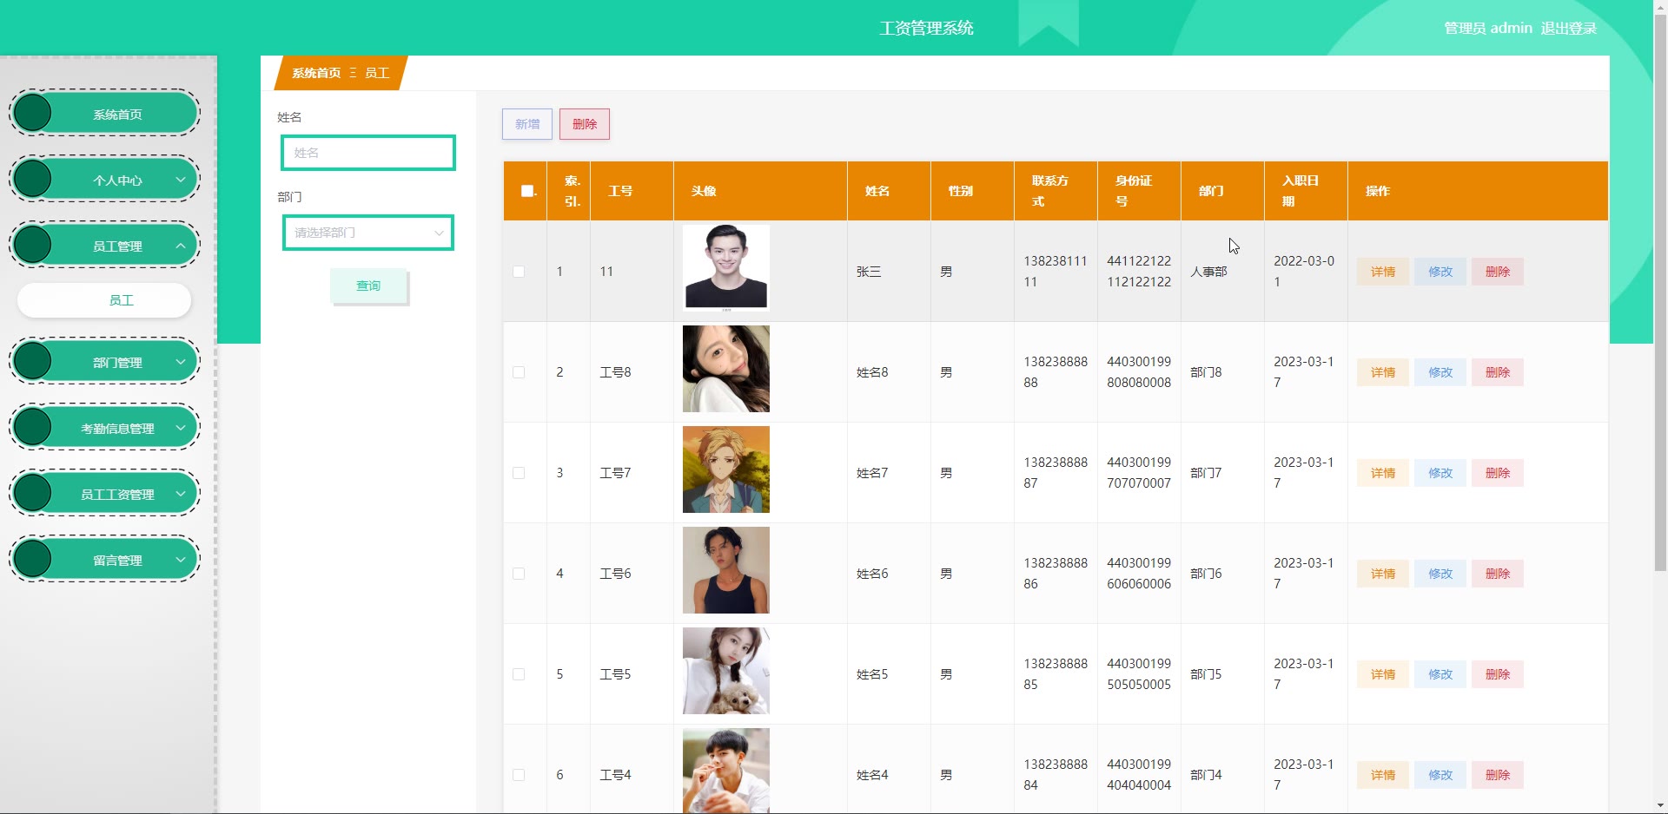Click the scrollbar down arrow

point(1660,806)
